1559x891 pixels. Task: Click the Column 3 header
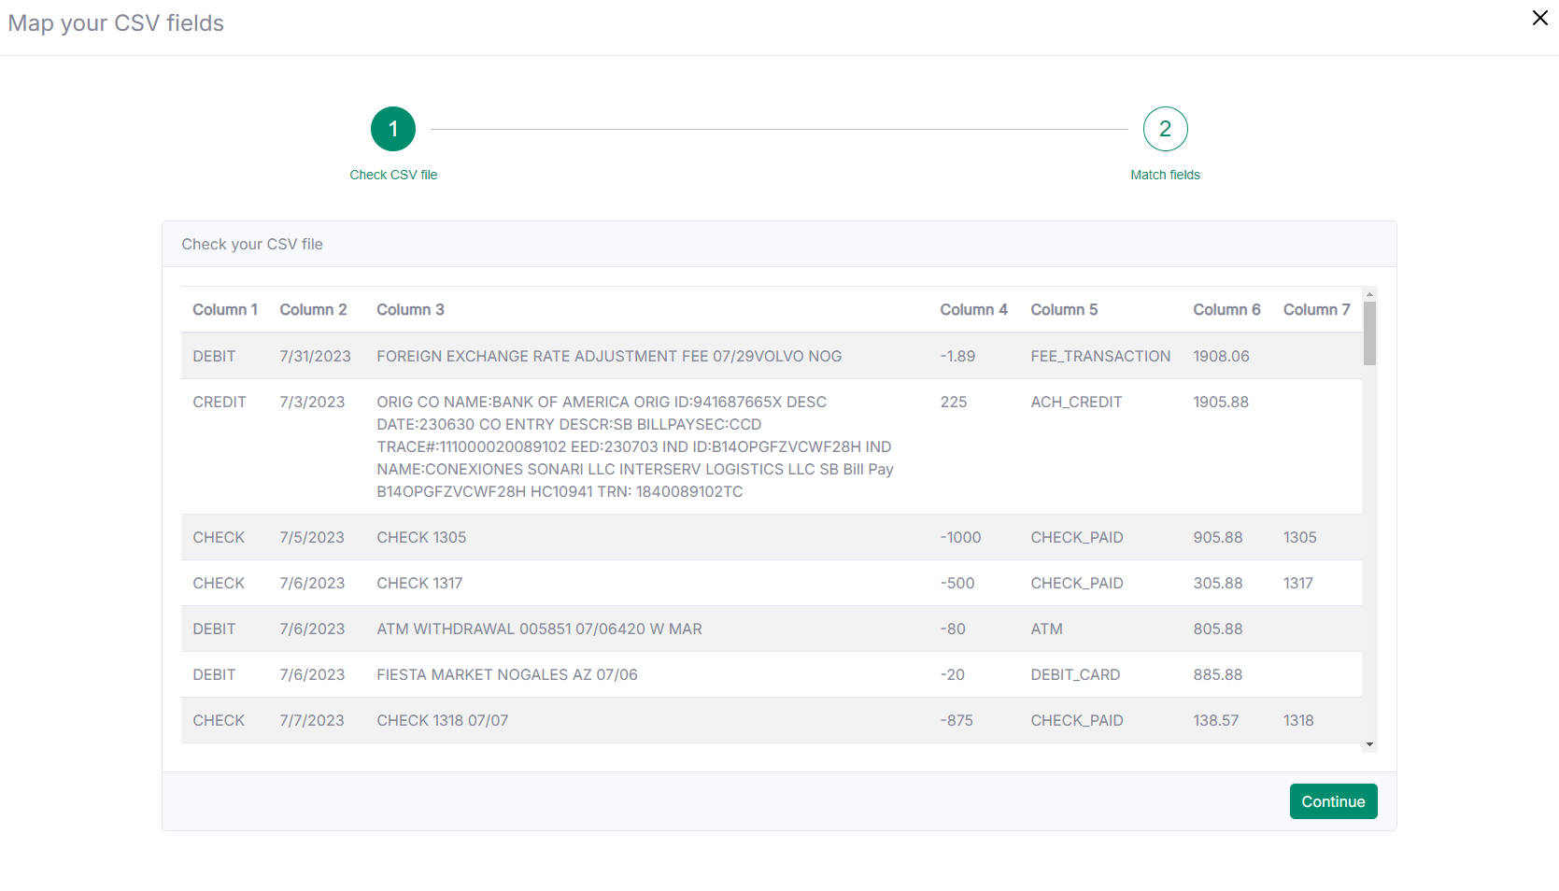tap(410, 310)
